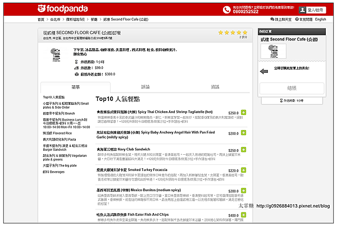
Task: Open the Business Lunch category
Action: 66,123
